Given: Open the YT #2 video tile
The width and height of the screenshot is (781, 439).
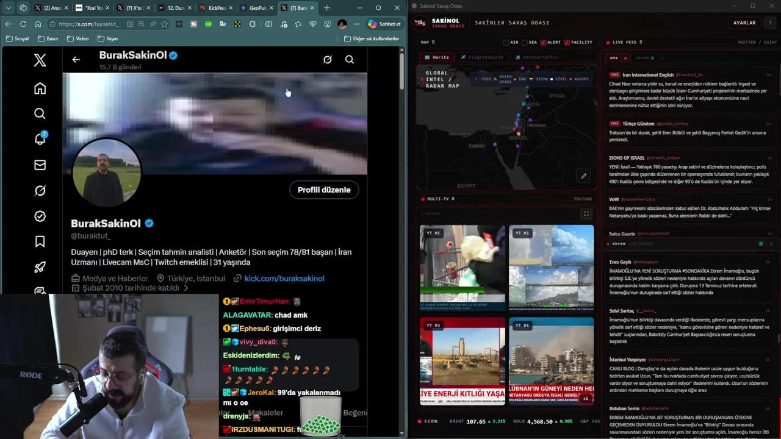Looking at the screenshot, I should 551,268.
